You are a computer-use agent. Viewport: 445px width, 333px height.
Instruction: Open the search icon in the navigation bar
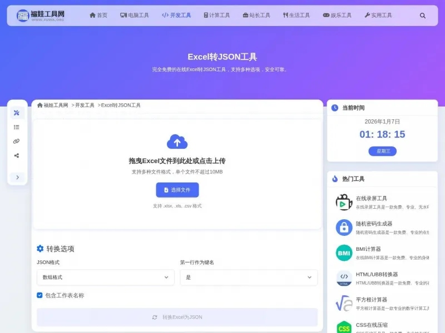(x=423, y=16)
